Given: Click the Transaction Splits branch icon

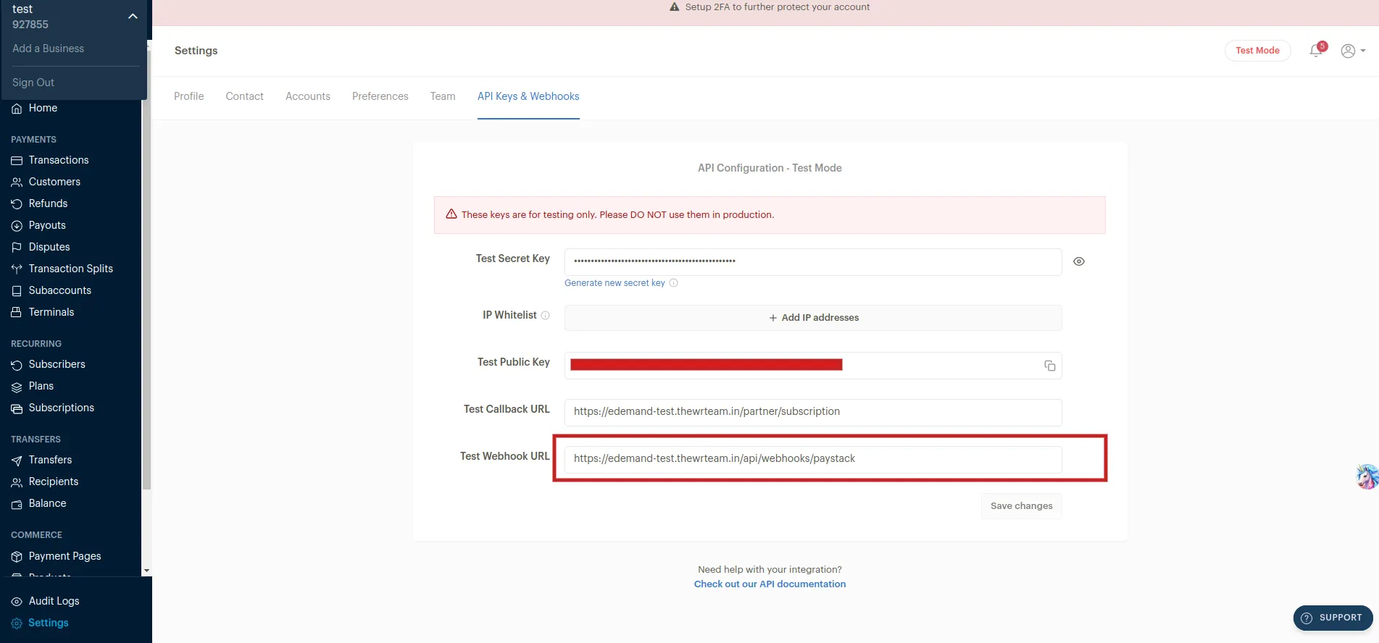Looking at the screenshot, I should click(17, 269).
